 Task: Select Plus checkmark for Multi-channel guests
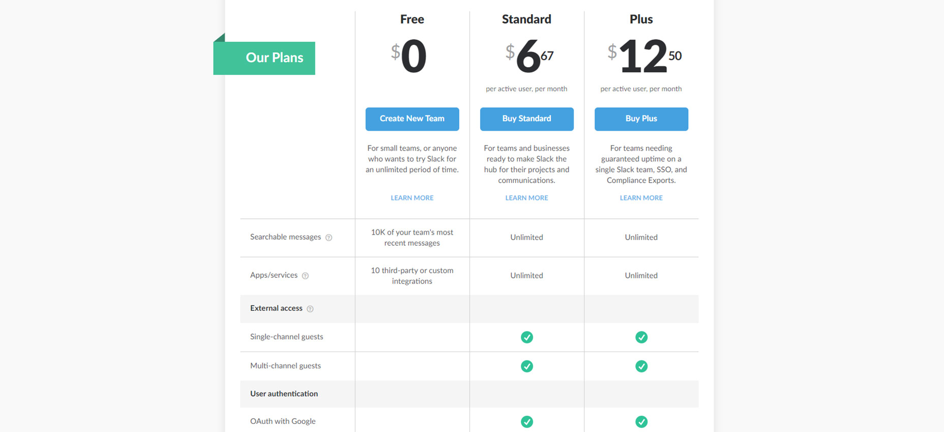pyautogui.click(x=641, y=366)
